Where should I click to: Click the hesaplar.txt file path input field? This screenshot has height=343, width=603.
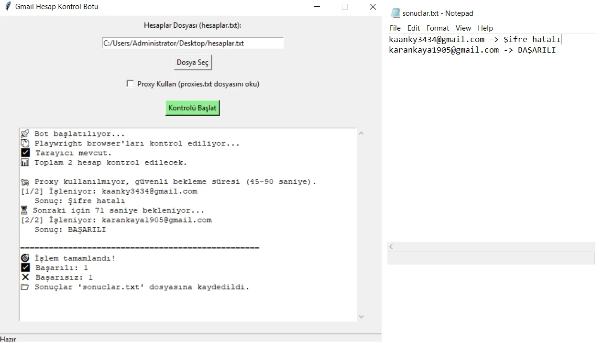tap(193, 43)
